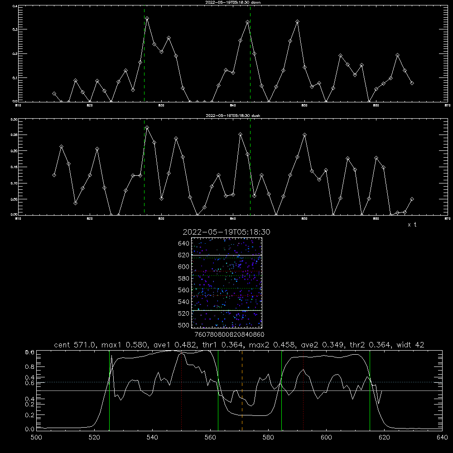This screenshot has height=453, width=453.
Task: Click the '640' label on the bottom plot x-axis
Action: (x=442, y=438)
